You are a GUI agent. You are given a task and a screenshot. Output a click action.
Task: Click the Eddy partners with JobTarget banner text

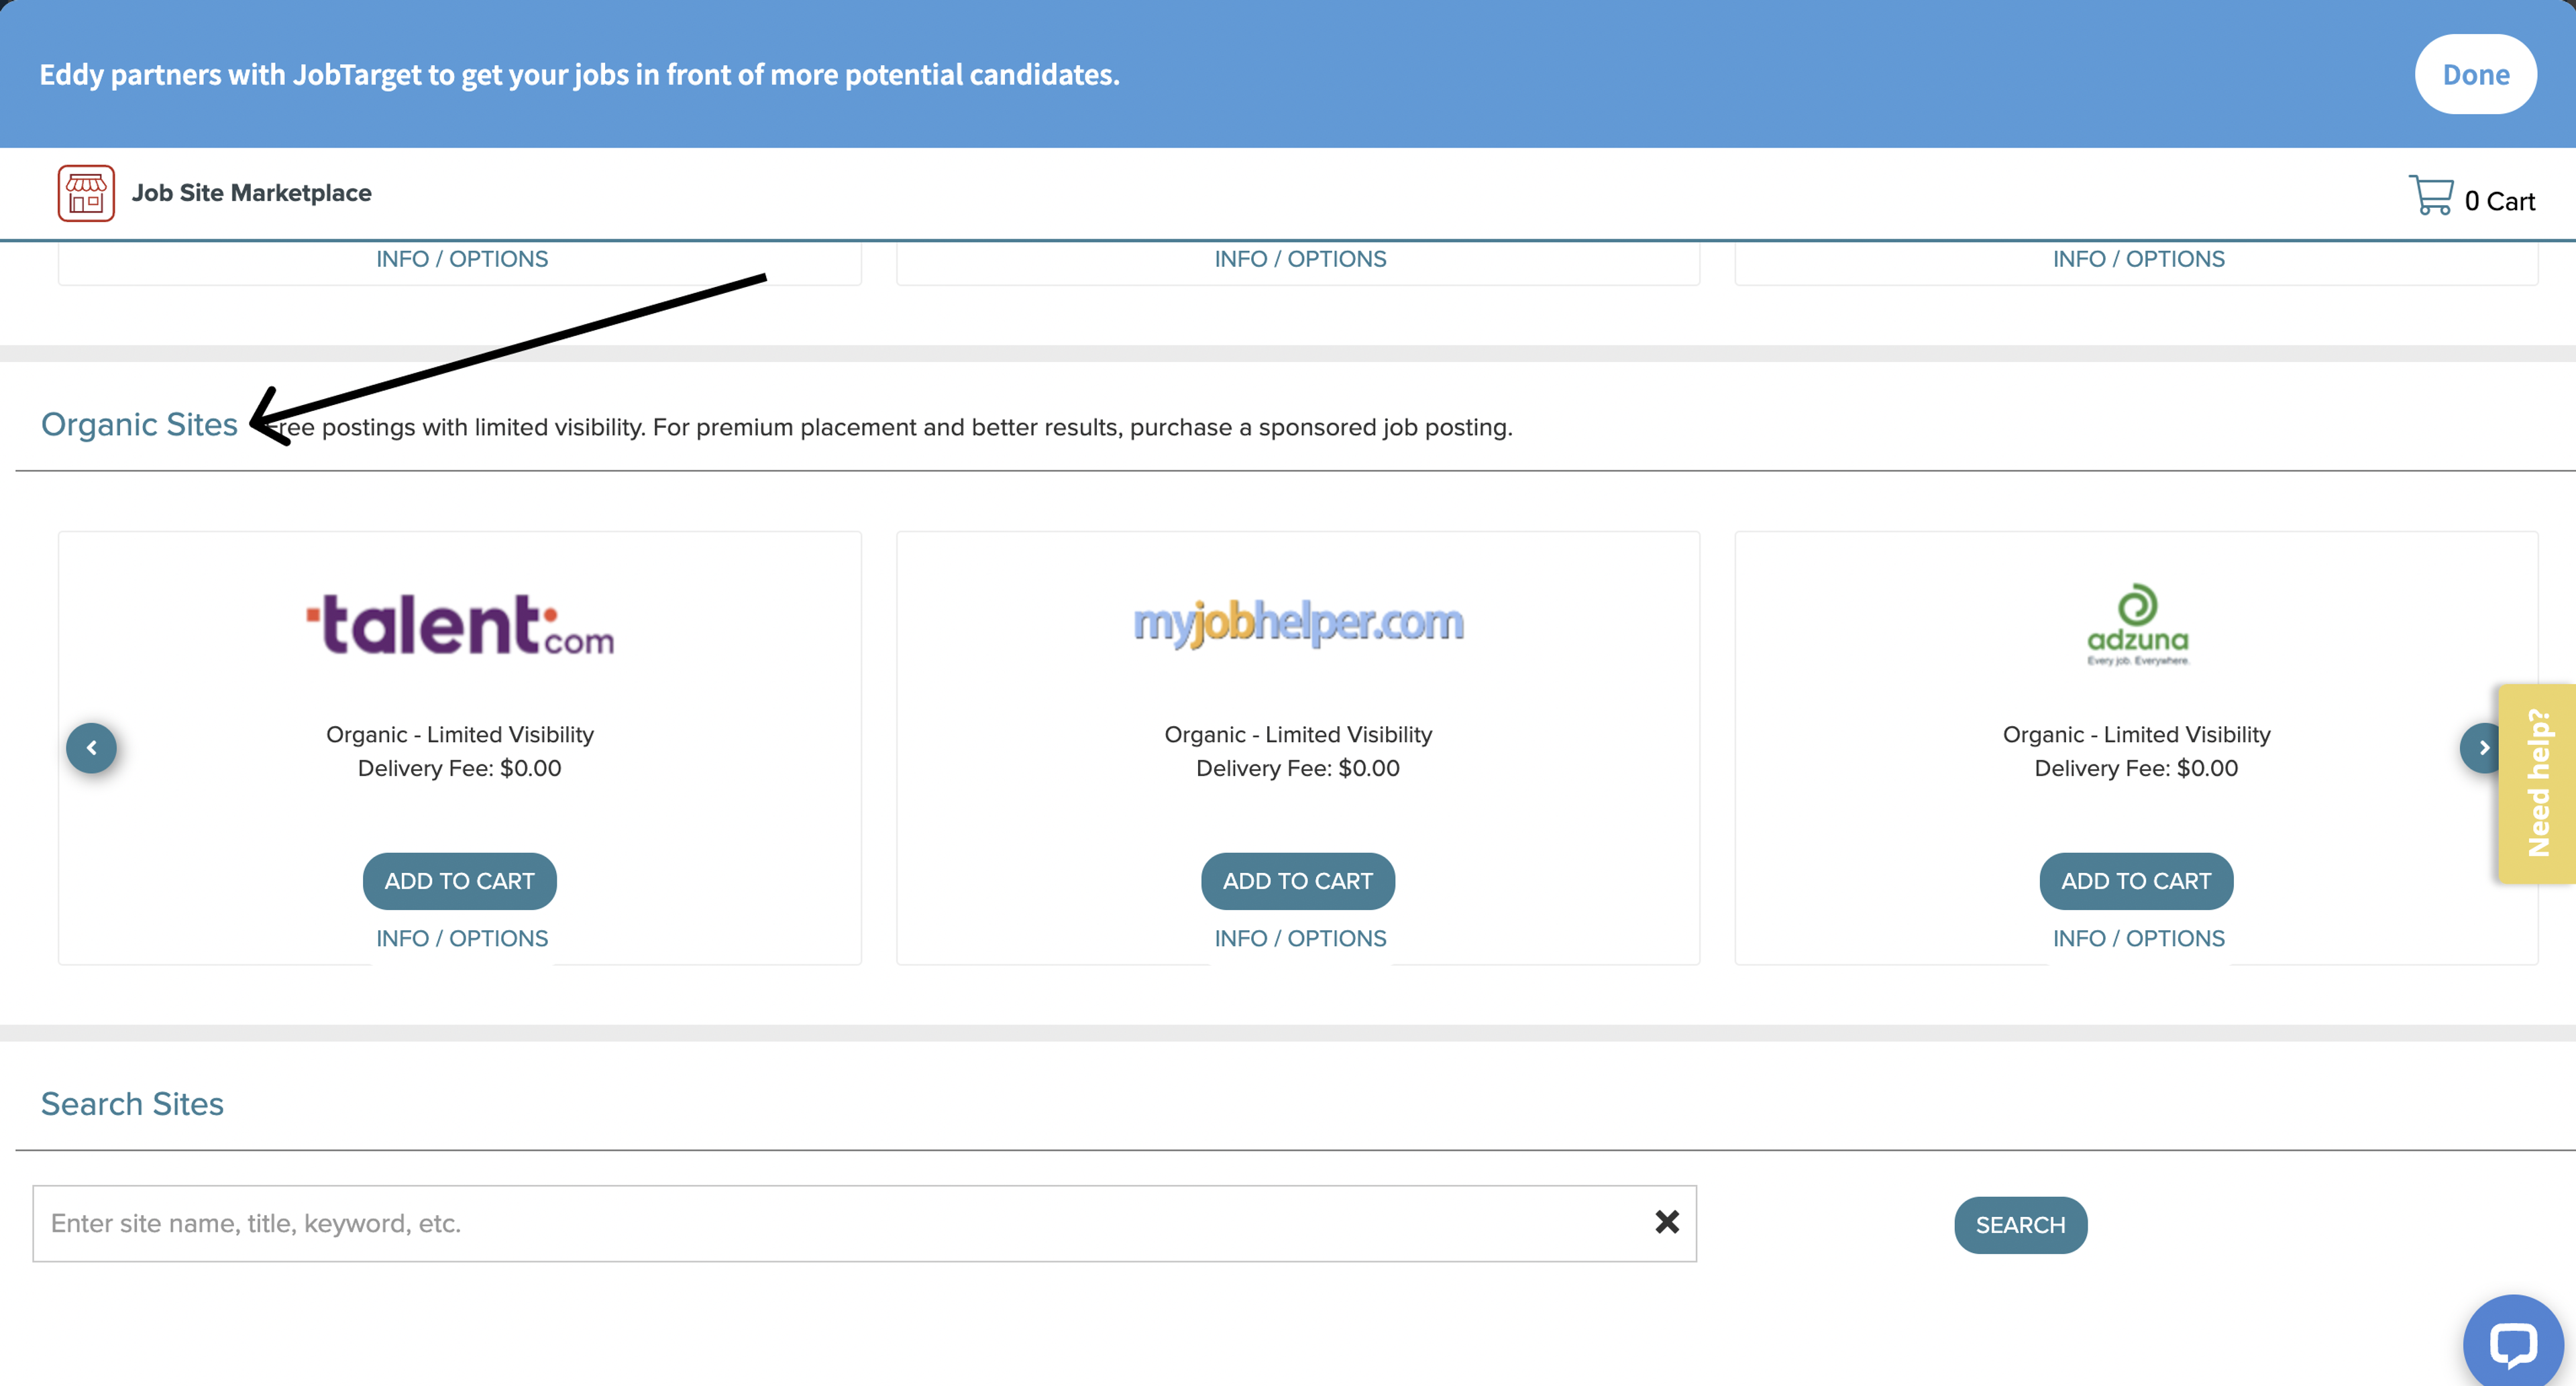579,74
